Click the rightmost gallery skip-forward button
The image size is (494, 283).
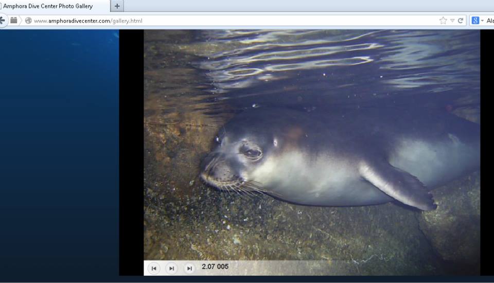click(x=189, y=268)
